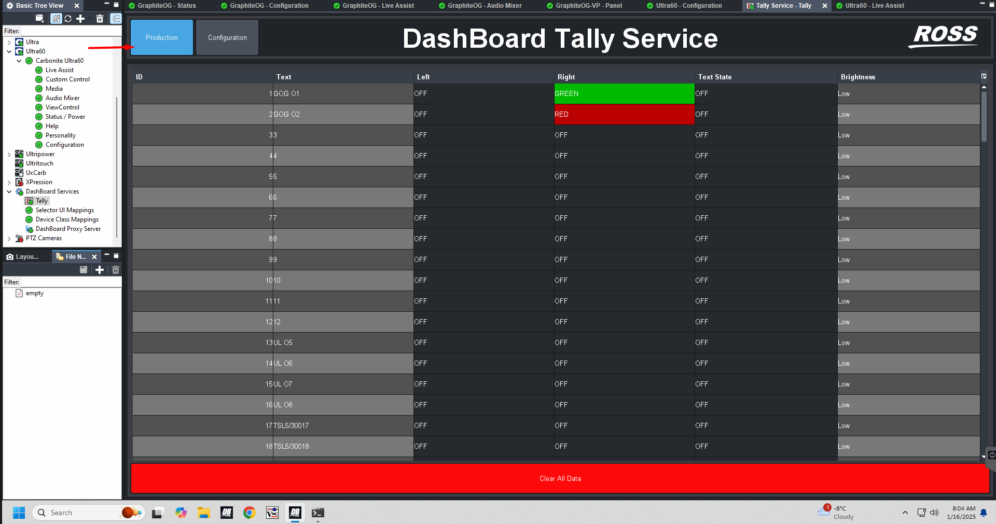The image size is (996, 524).
Task: Click the gear icon on Basic Tree View tab
Action: 9,6
